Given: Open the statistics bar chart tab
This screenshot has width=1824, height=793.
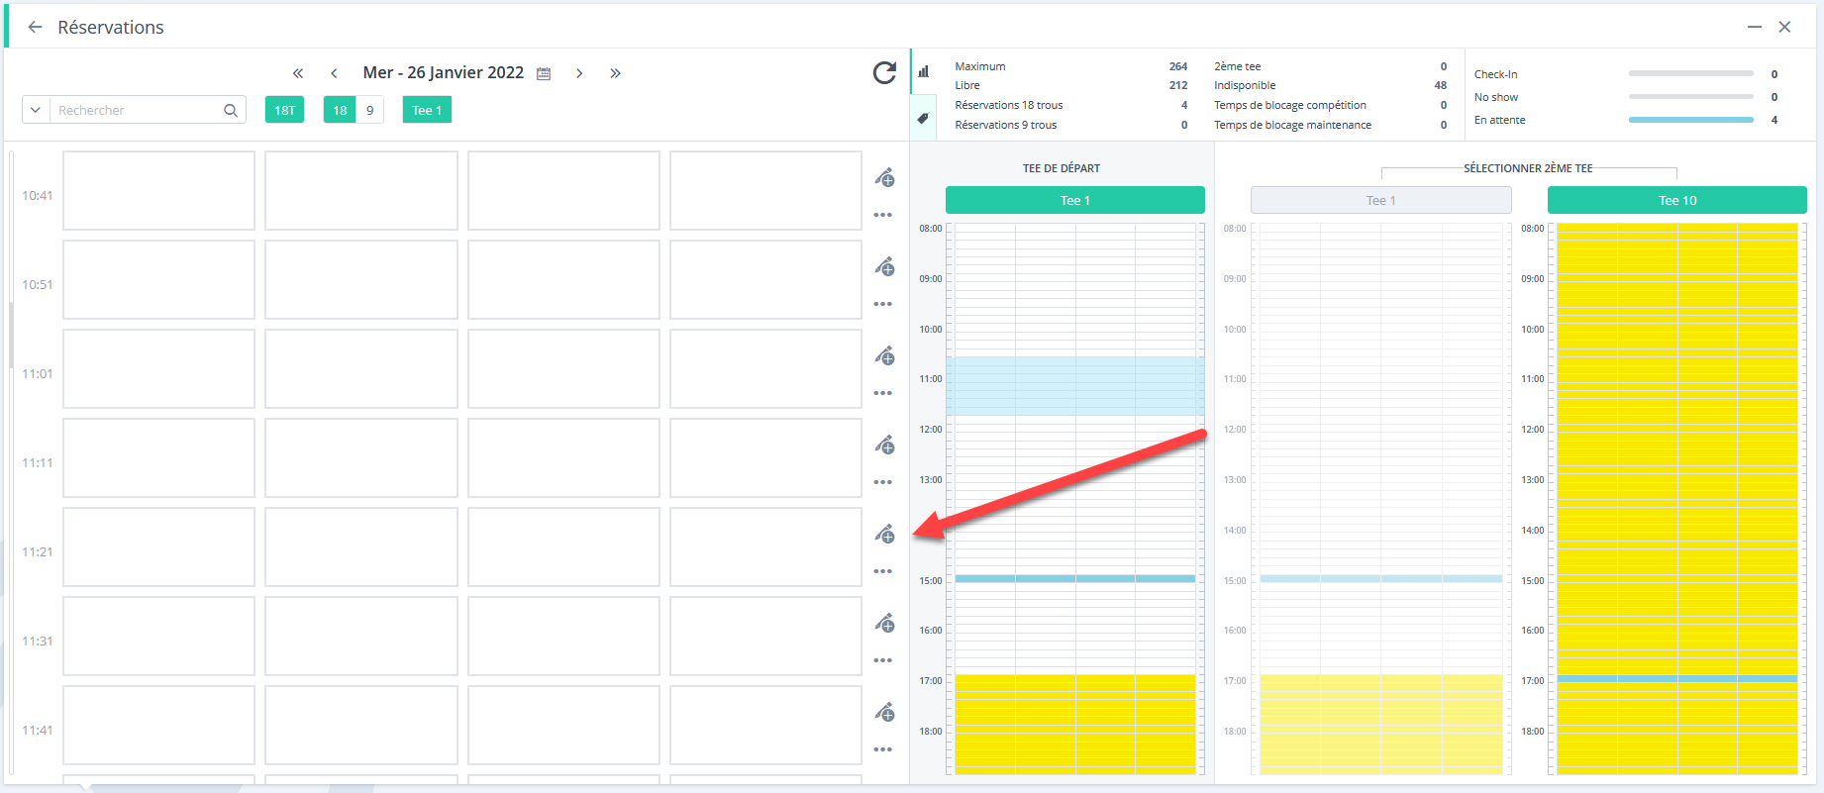Looking at the screenshot, I should 923,71.
